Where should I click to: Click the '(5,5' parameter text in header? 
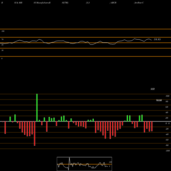click(88, 3)
